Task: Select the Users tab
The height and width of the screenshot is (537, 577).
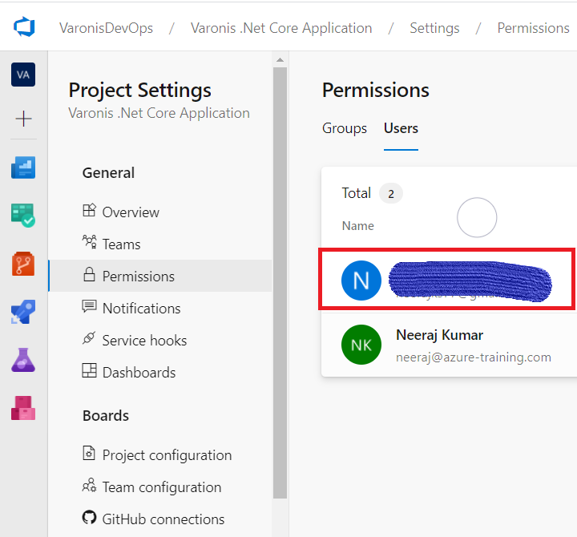Action: coord(401,128)
